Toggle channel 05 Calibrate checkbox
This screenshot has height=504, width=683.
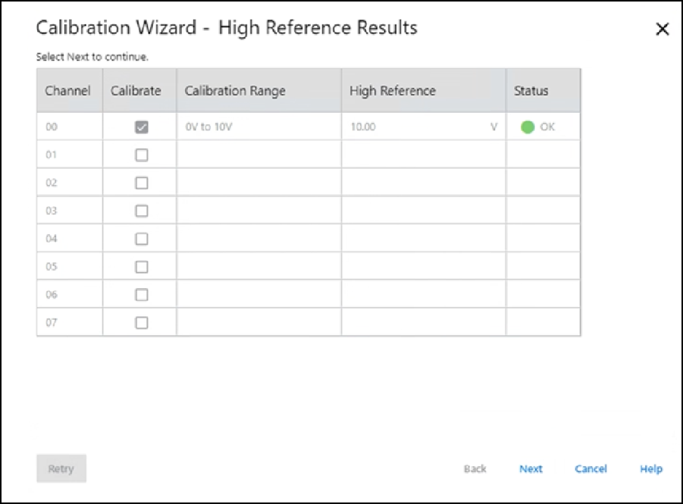(x=141, y=267)
